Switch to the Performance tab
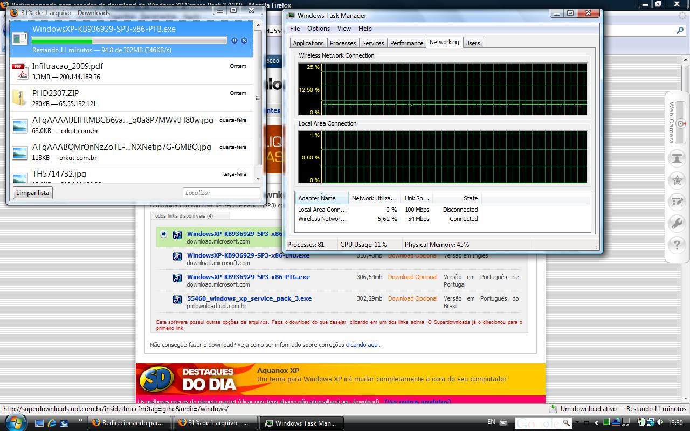This screenshot has width=690, height=431. tap(406, 43)
